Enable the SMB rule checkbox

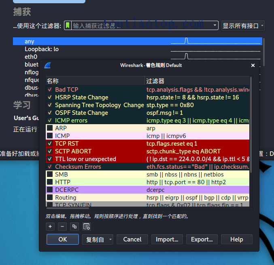[x=50, y=175]
